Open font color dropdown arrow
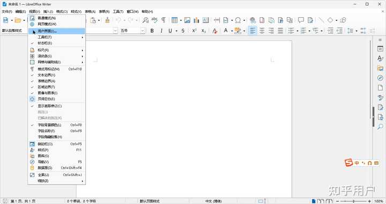Viewport: 386px width, 204px height. tap(232, 31)
